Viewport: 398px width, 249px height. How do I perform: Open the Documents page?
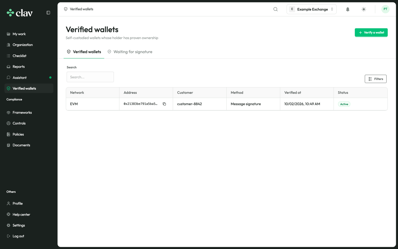point(29,145)
